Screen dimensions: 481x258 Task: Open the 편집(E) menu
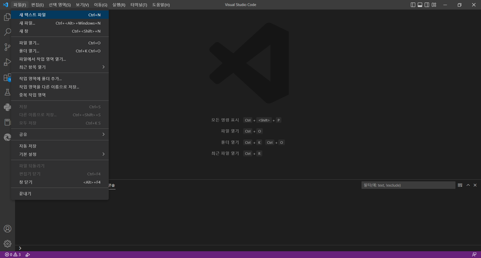tap(37, 5)
